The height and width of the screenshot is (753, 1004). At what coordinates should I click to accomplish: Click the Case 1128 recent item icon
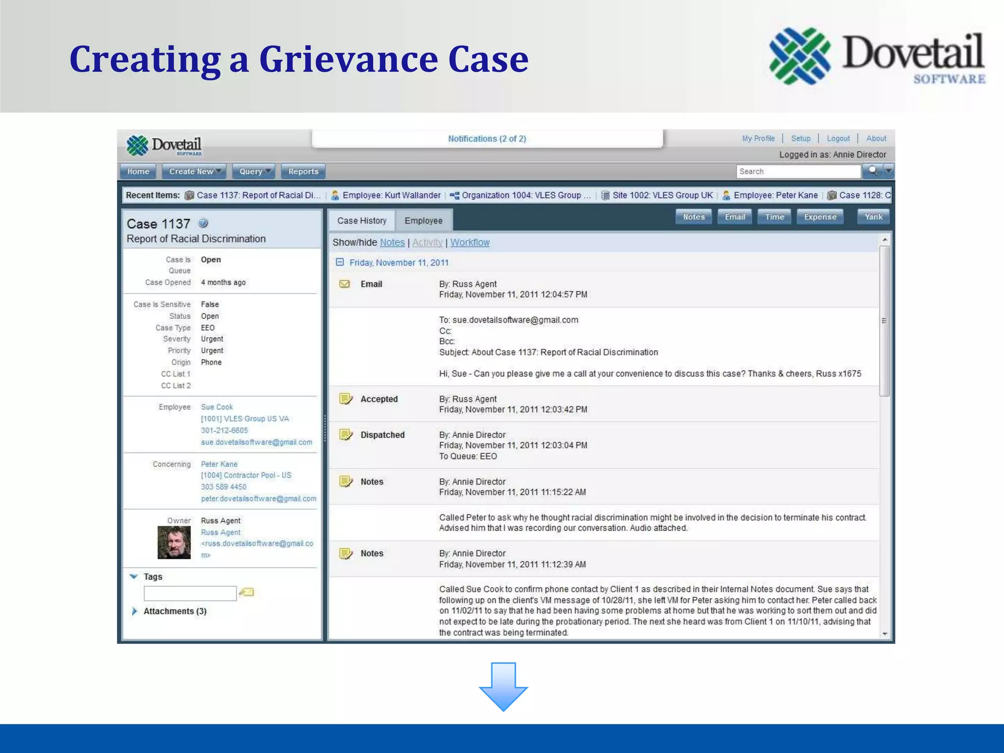point(832,195)
